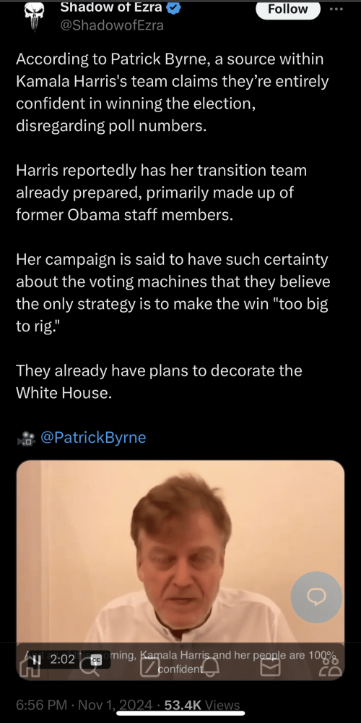Open the skull profile avatar
The width and height of the screenshot is (361, 723).
[x=33, y=17]
